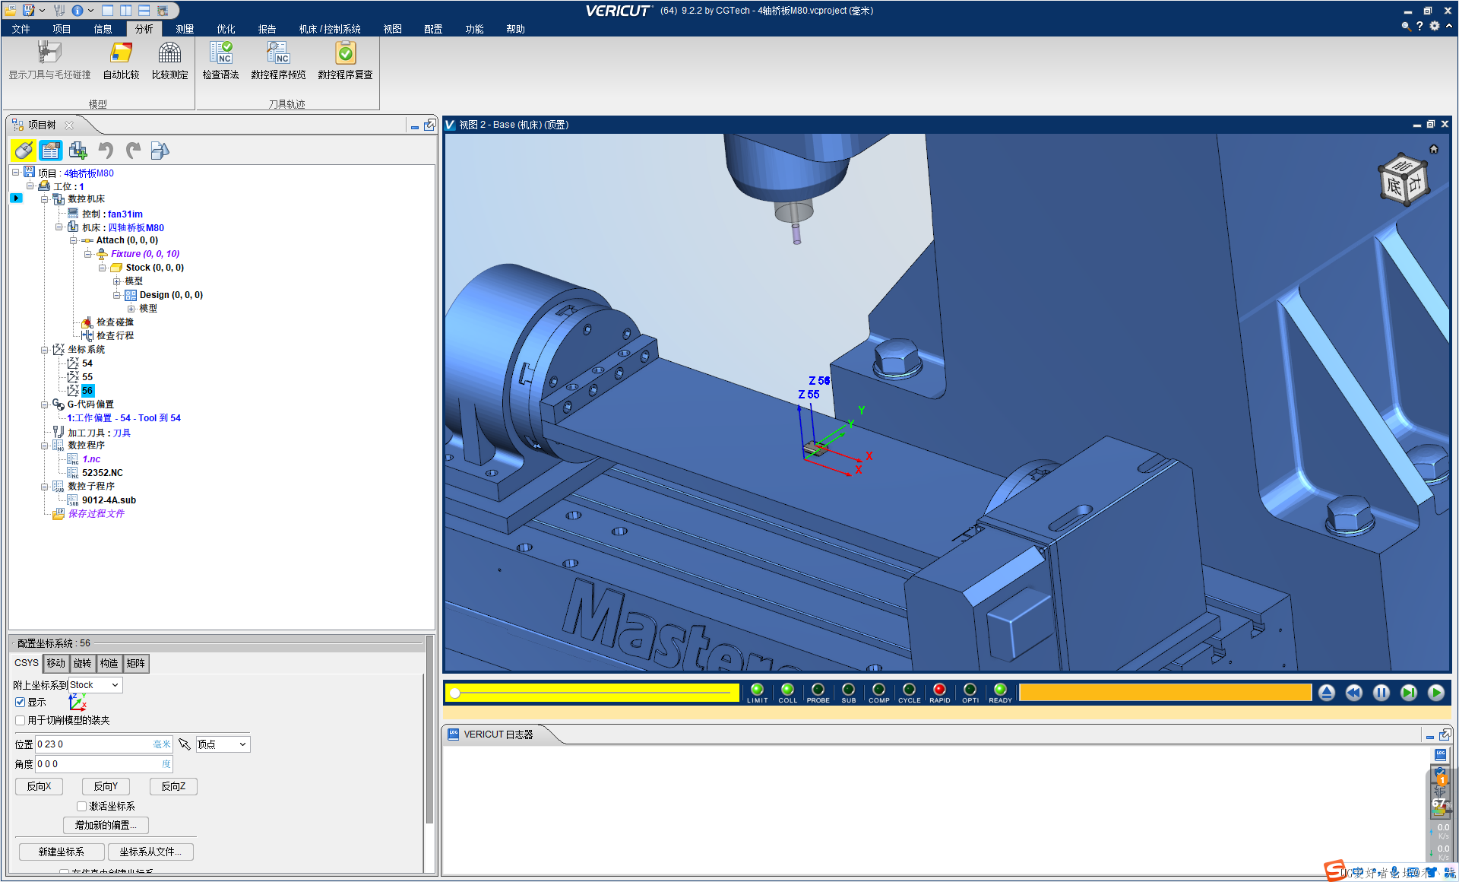
Task: Click the 反向X button
Action: pyautogui.click(x=39, y=786)
